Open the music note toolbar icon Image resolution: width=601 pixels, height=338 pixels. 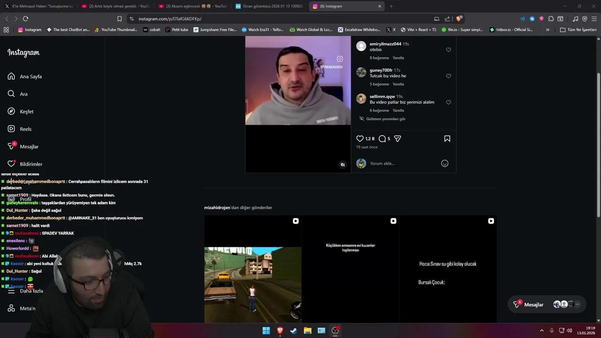coord(575,19)
